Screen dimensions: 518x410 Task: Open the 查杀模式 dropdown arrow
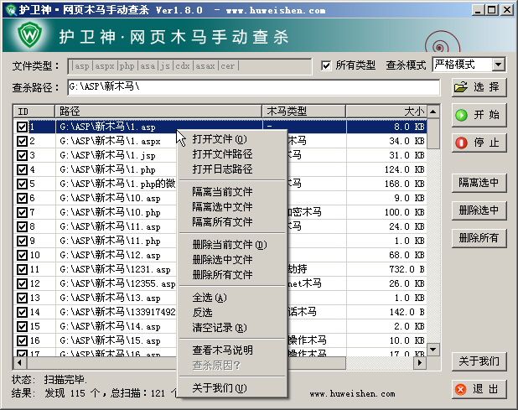point(498,64)
